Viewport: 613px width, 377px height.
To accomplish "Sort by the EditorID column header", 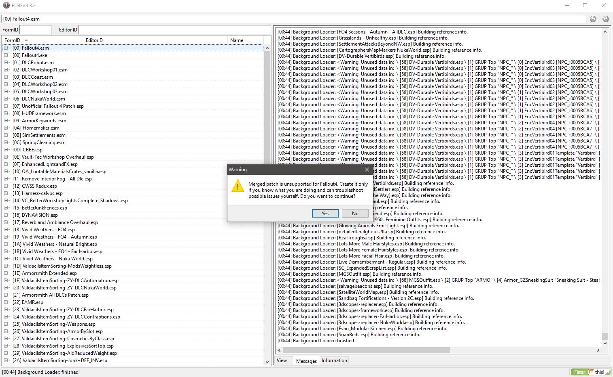I will (155, 40).
